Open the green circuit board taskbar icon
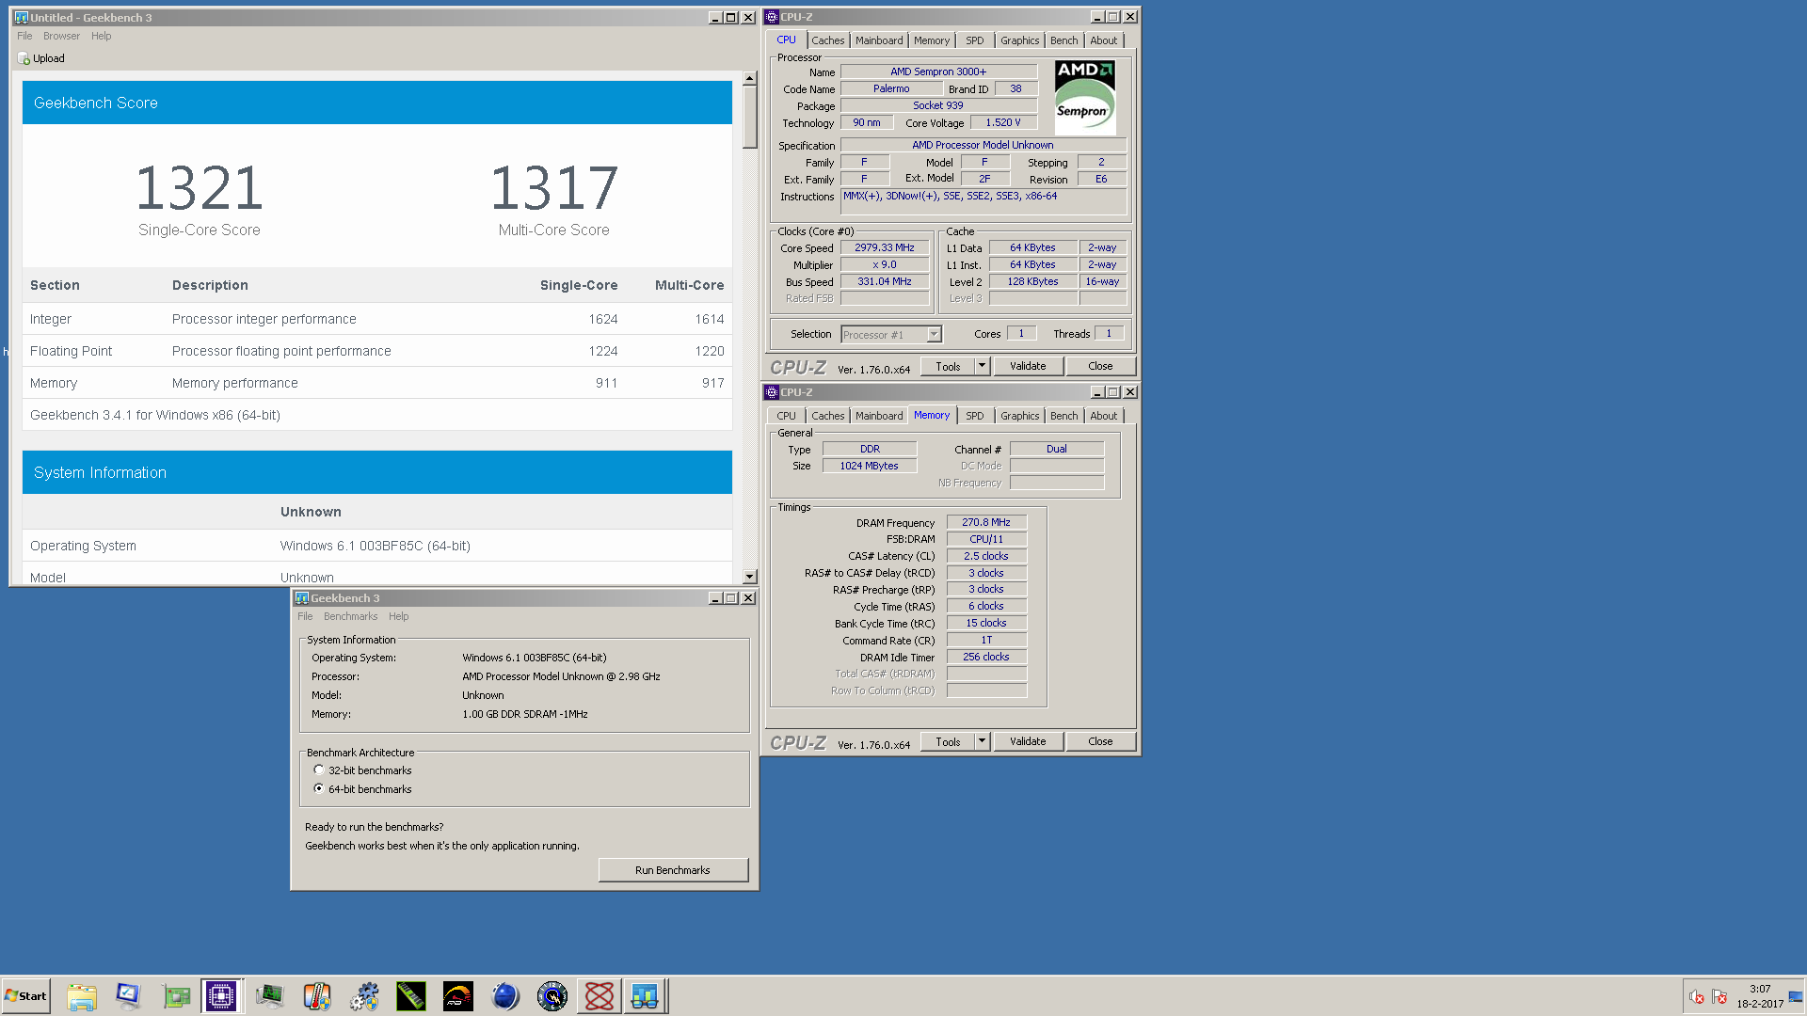Image resolution: width=1807 pixels, height=1016 pixels. (x=176, y=996)
